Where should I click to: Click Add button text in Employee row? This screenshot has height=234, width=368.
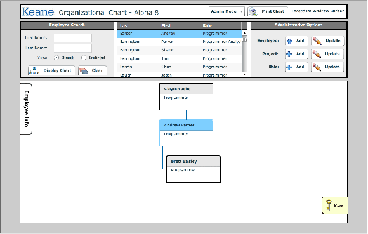[x=300, y=41]
